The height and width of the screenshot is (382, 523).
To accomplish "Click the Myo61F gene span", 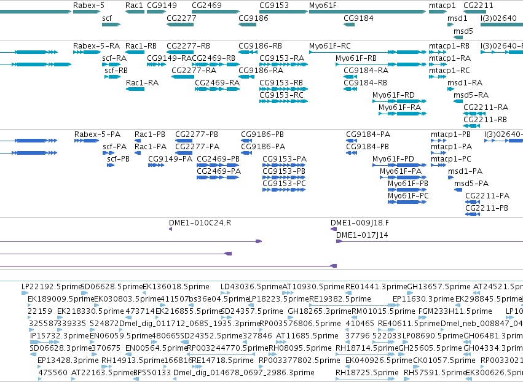I will [x=368, y=12].
